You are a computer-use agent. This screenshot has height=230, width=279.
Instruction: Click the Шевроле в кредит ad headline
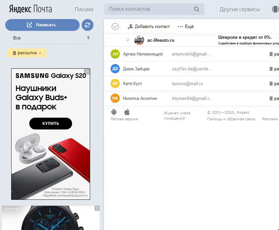[x=245, y=37]
